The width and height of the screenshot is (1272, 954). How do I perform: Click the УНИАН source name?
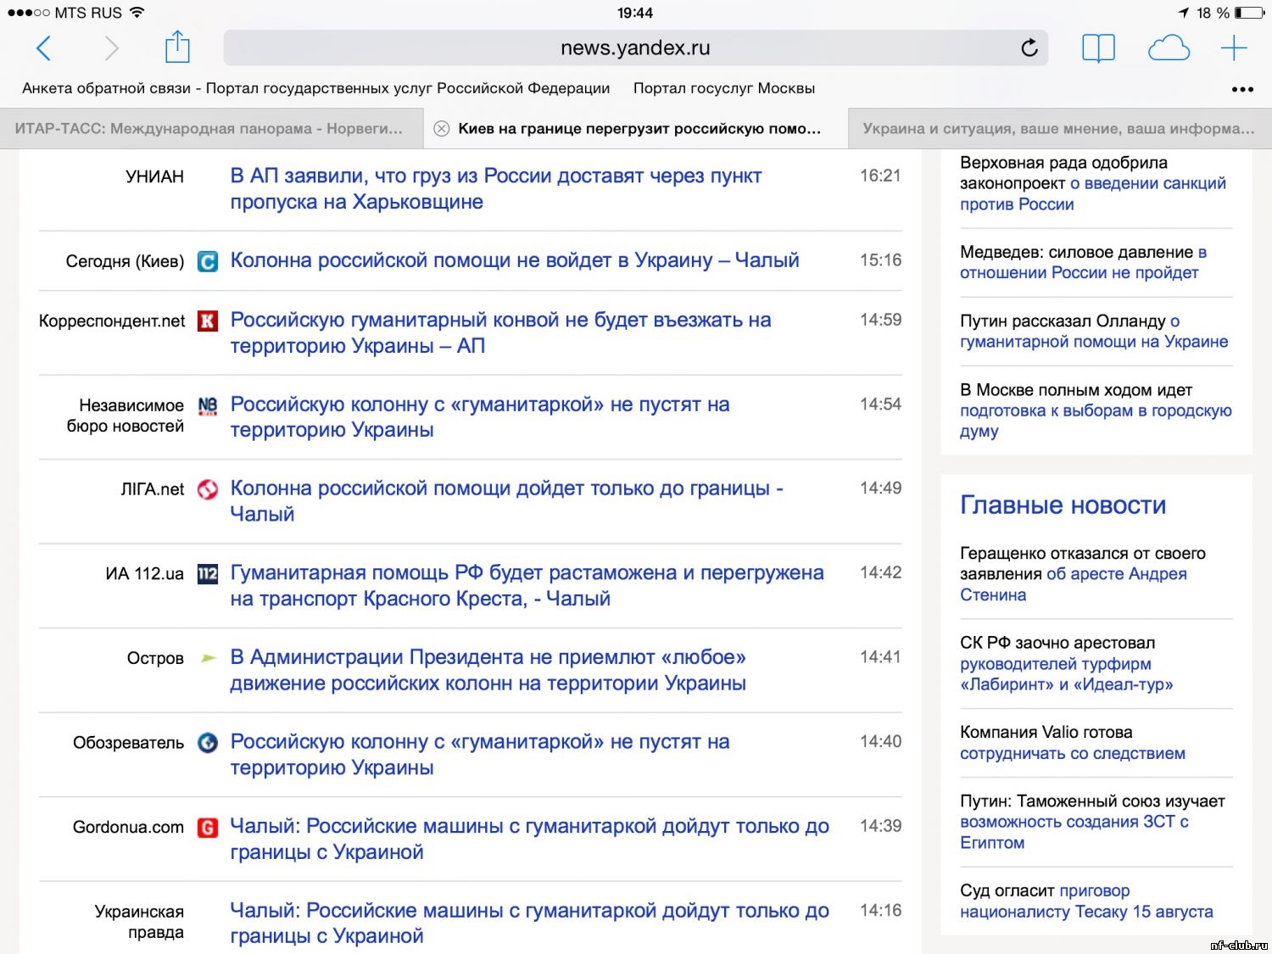(x=154, y=176)
